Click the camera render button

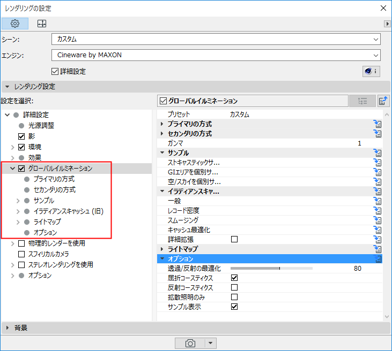click(190, 343)
